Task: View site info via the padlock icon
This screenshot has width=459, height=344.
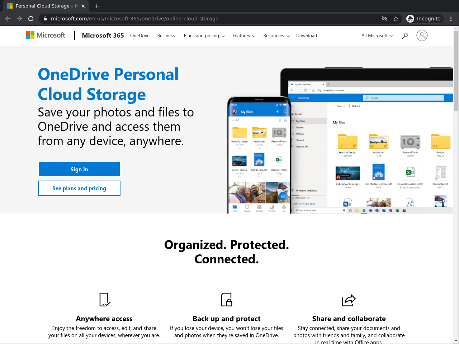Action: [45, 19]
